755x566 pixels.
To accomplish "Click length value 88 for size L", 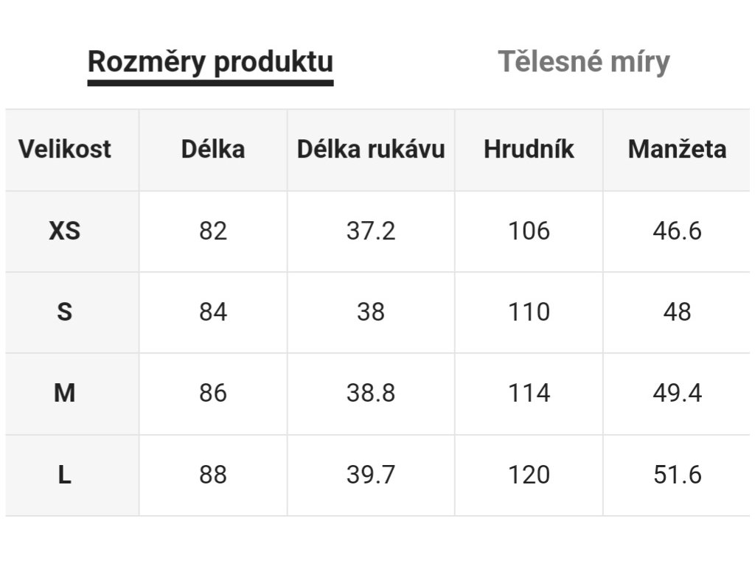I will [x=212, y=475].
